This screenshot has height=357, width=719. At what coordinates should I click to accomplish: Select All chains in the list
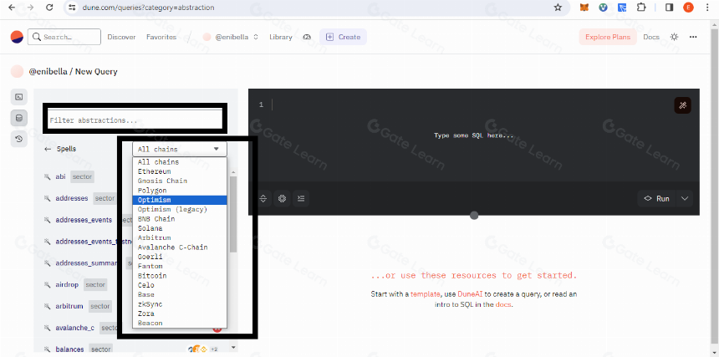point(179,161)
